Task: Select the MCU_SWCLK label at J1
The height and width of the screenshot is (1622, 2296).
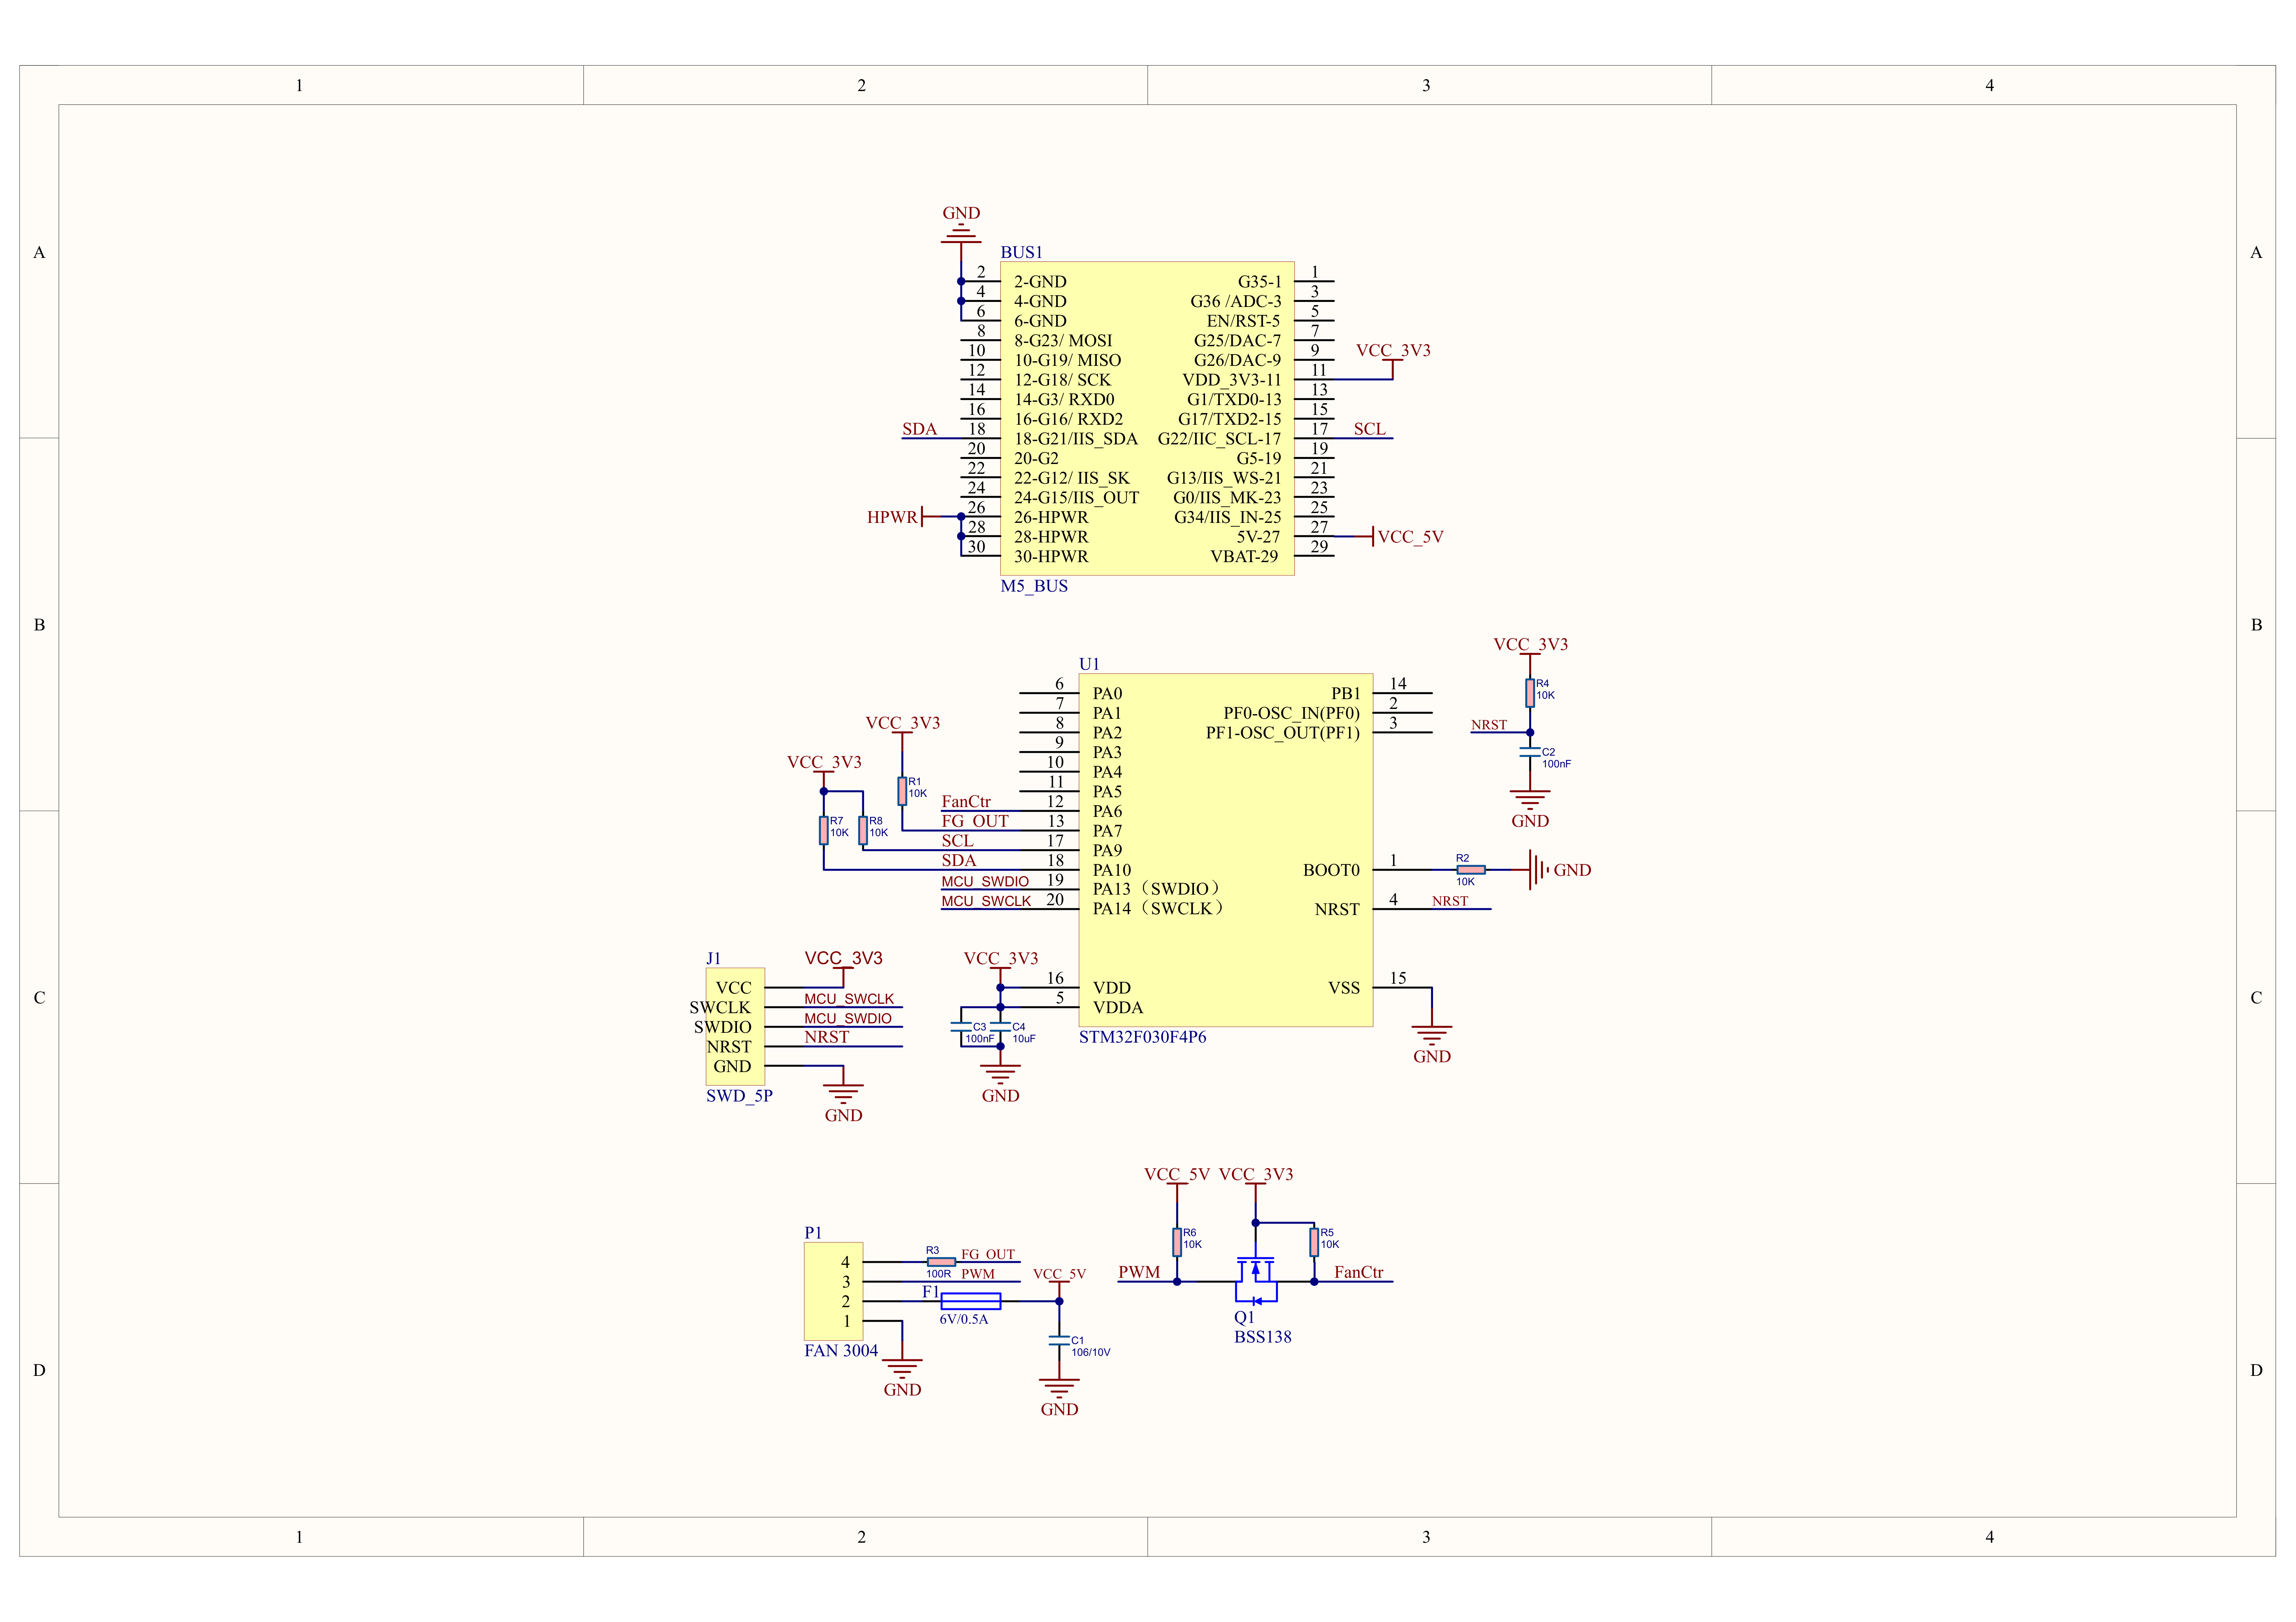Action: click(849, 999)
